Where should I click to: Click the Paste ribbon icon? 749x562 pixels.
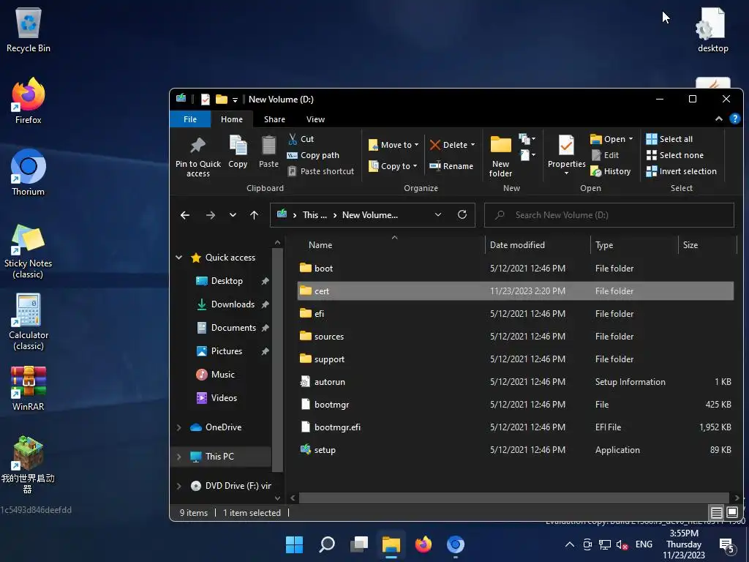tap(268, 152)
